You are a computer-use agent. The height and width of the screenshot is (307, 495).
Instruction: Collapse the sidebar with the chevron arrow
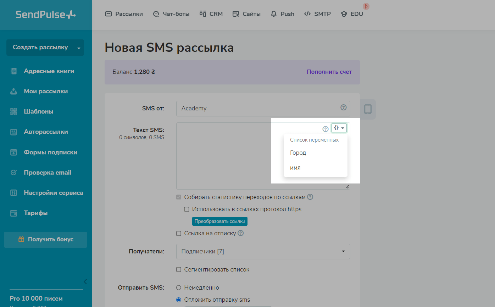pos(85,282)
